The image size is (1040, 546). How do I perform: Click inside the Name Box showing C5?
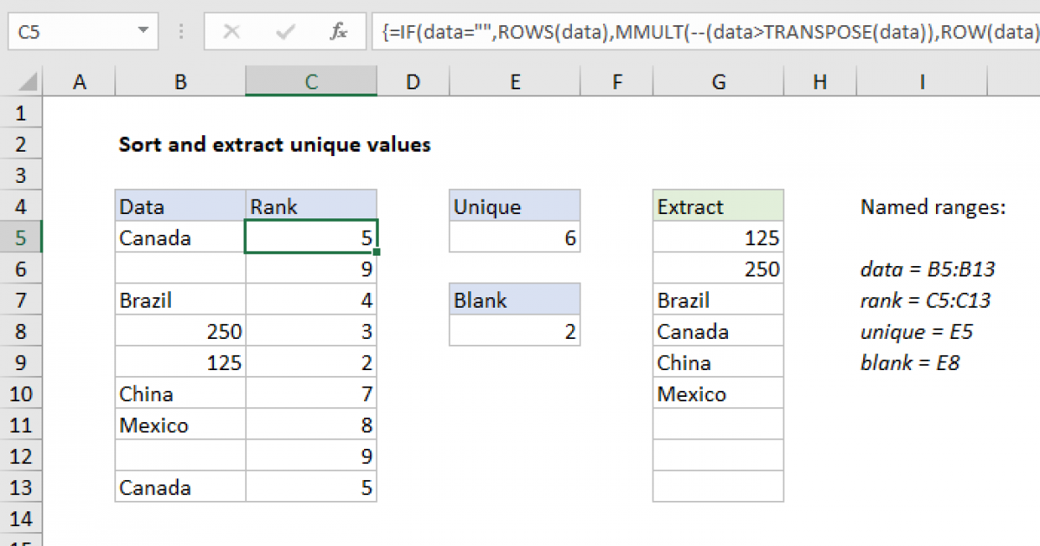pos(69,32)
